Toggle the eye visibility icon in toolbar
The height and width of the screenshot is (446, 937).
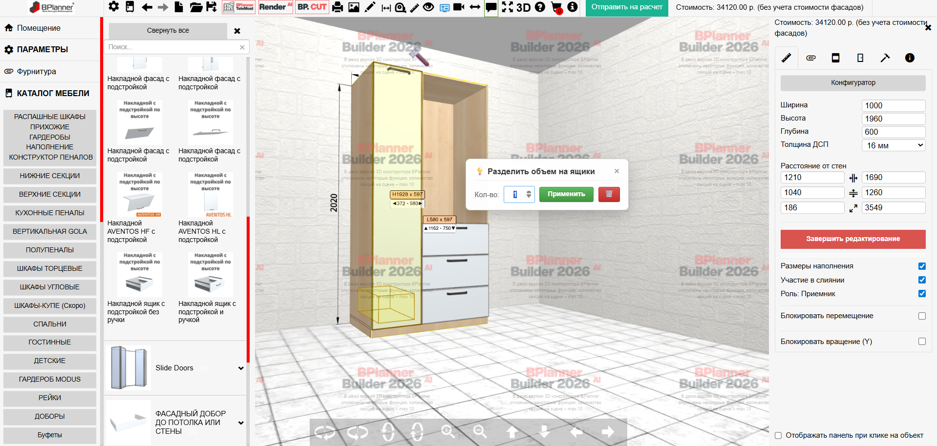428,7
